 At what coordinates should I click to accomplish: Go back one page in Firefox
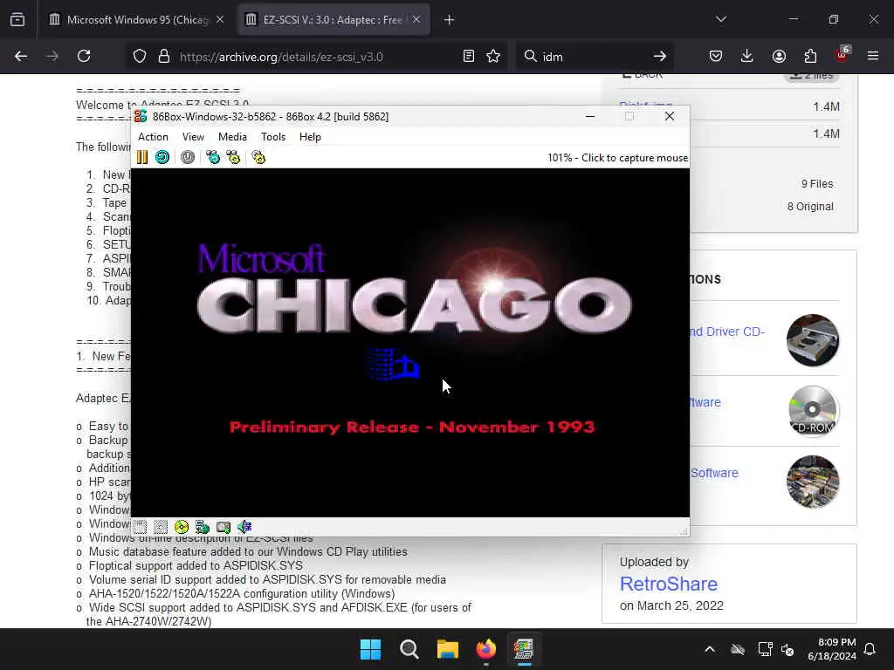[21, 56]
